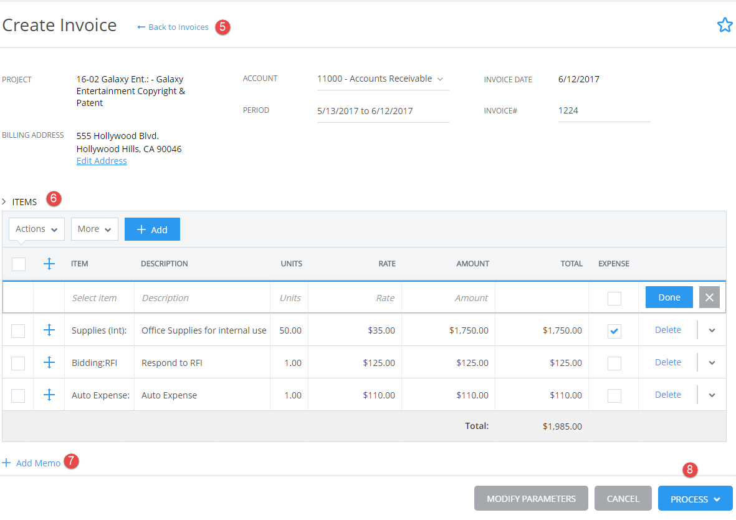Click the RATE column header
Viewport: 736px width, 520px height.
pos(387,264)
